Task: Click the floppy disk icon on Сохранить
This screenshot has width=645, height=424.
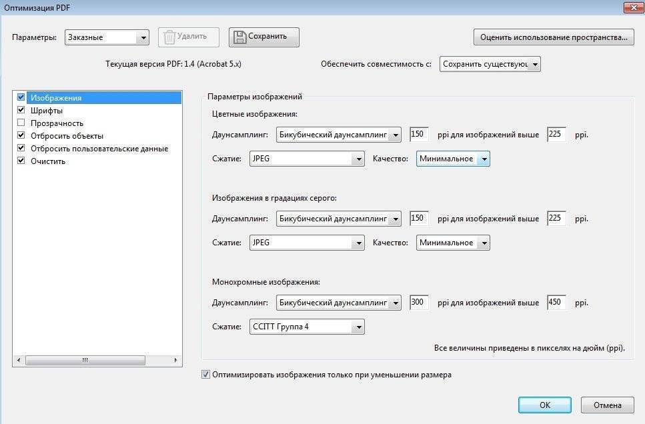Action: [240, 37]
